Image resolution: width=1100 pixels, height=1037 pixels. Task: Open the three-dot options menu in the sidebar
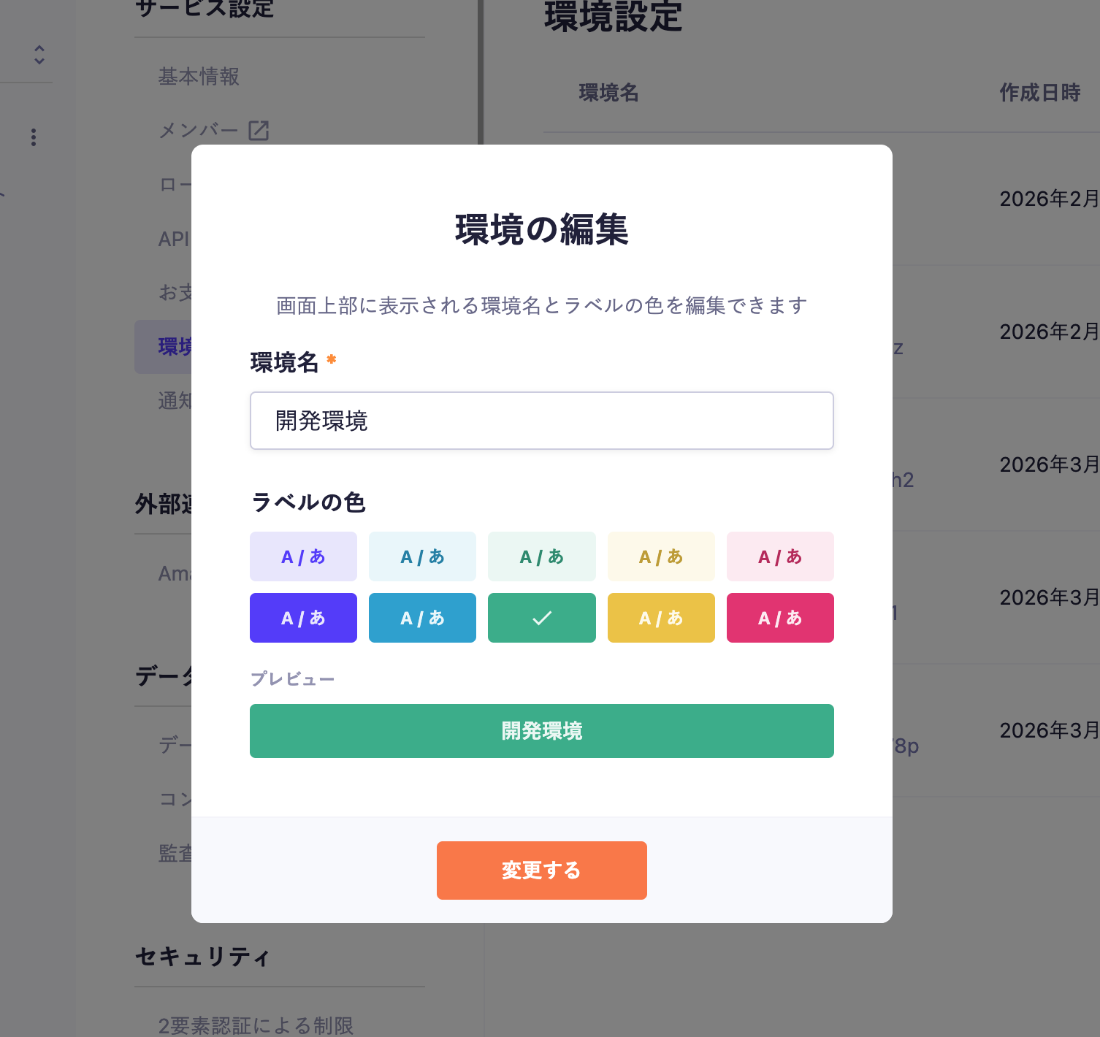pos(33,137)
